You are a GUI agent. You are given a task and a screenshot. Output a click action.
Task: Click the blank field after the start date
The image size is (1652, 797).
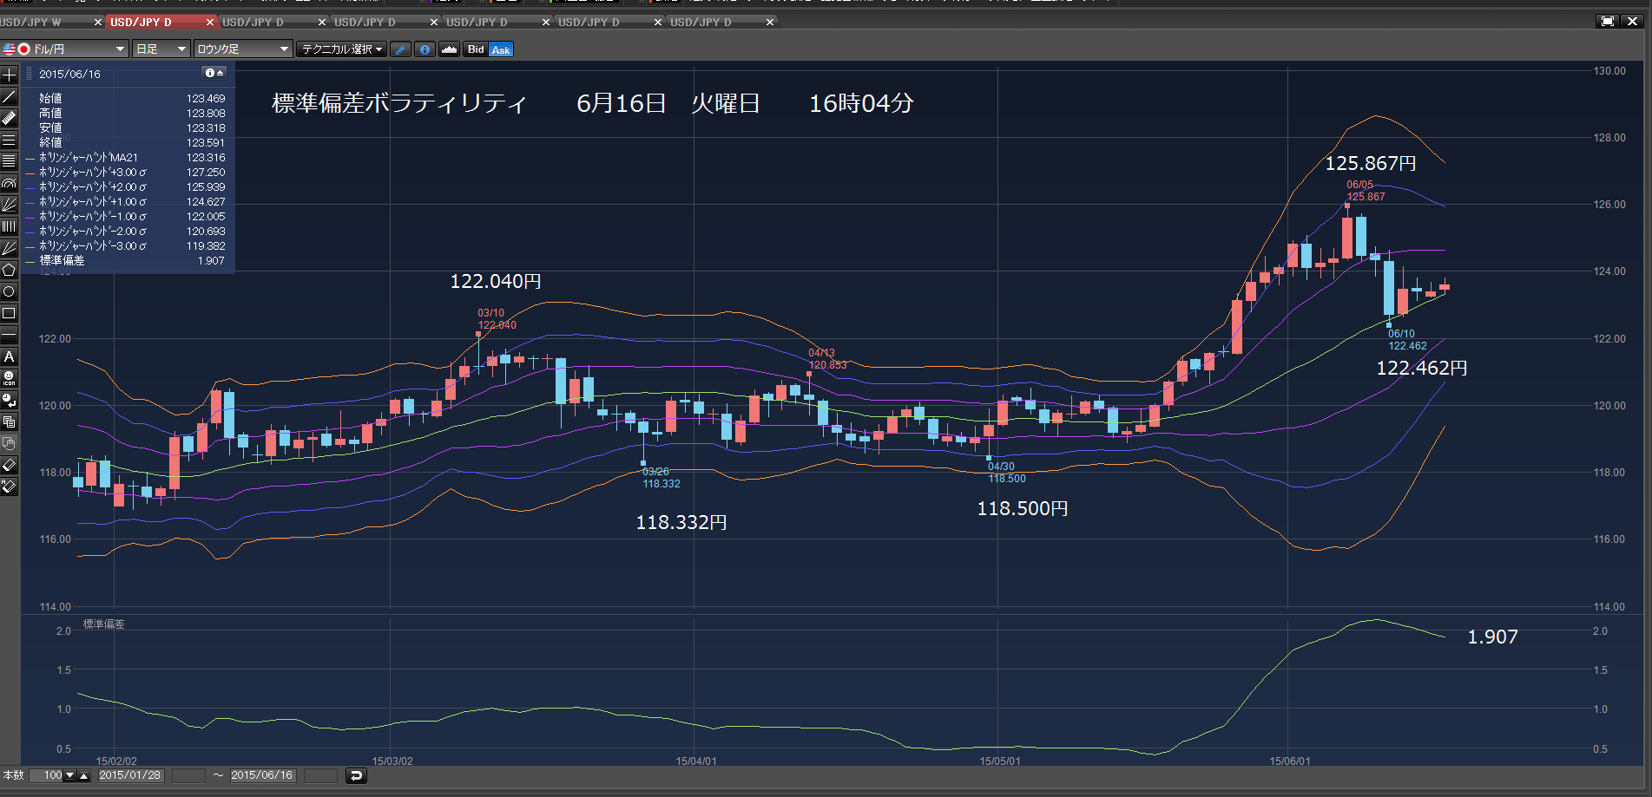pyautogui.click(x=188, y=775)
